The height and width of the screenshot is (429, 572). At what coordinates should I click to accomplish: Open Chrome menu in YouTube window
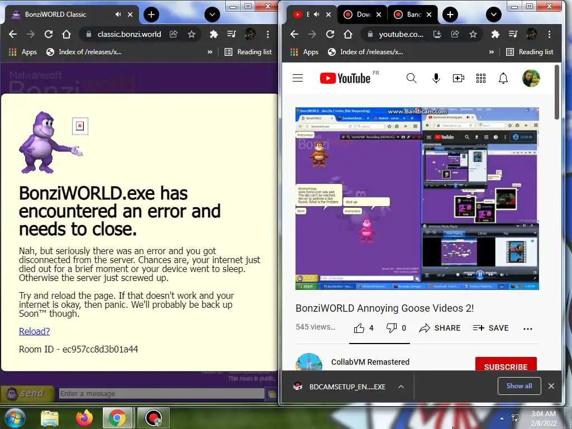pos(550,34)
